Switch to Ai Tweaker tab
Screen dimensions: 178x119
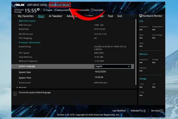(55, 16)
